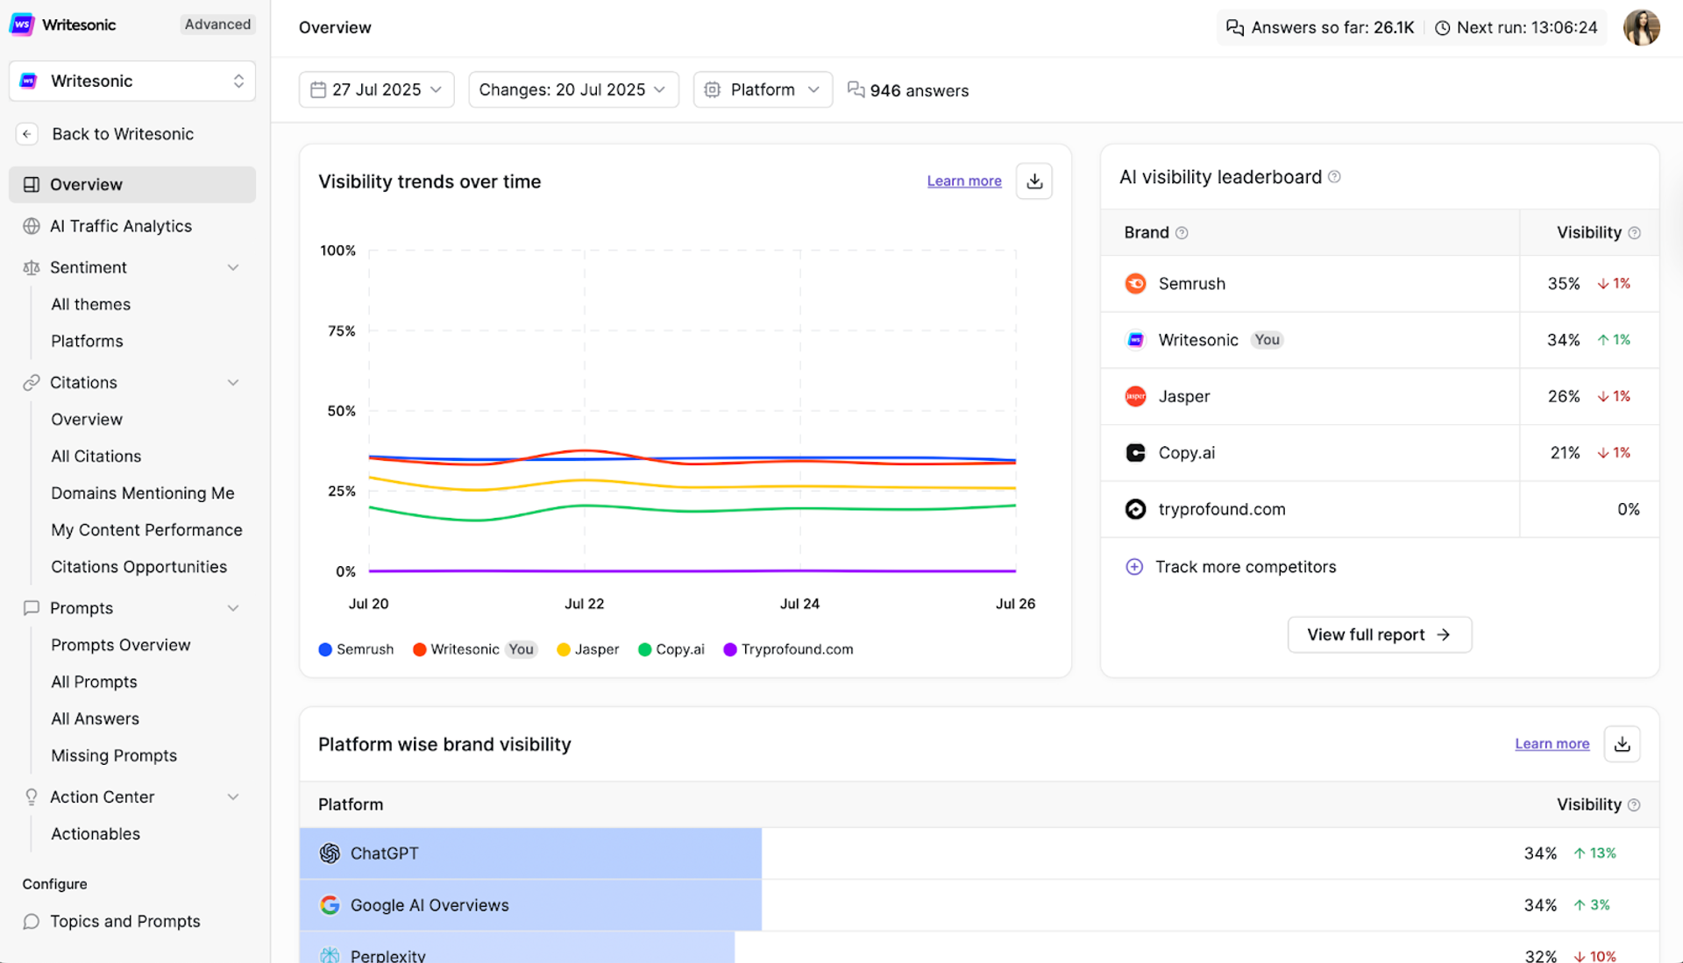1683x963 pixels.
Task: Click the answers chat bubble icon near 946 answers
Action: click(856, 90)
